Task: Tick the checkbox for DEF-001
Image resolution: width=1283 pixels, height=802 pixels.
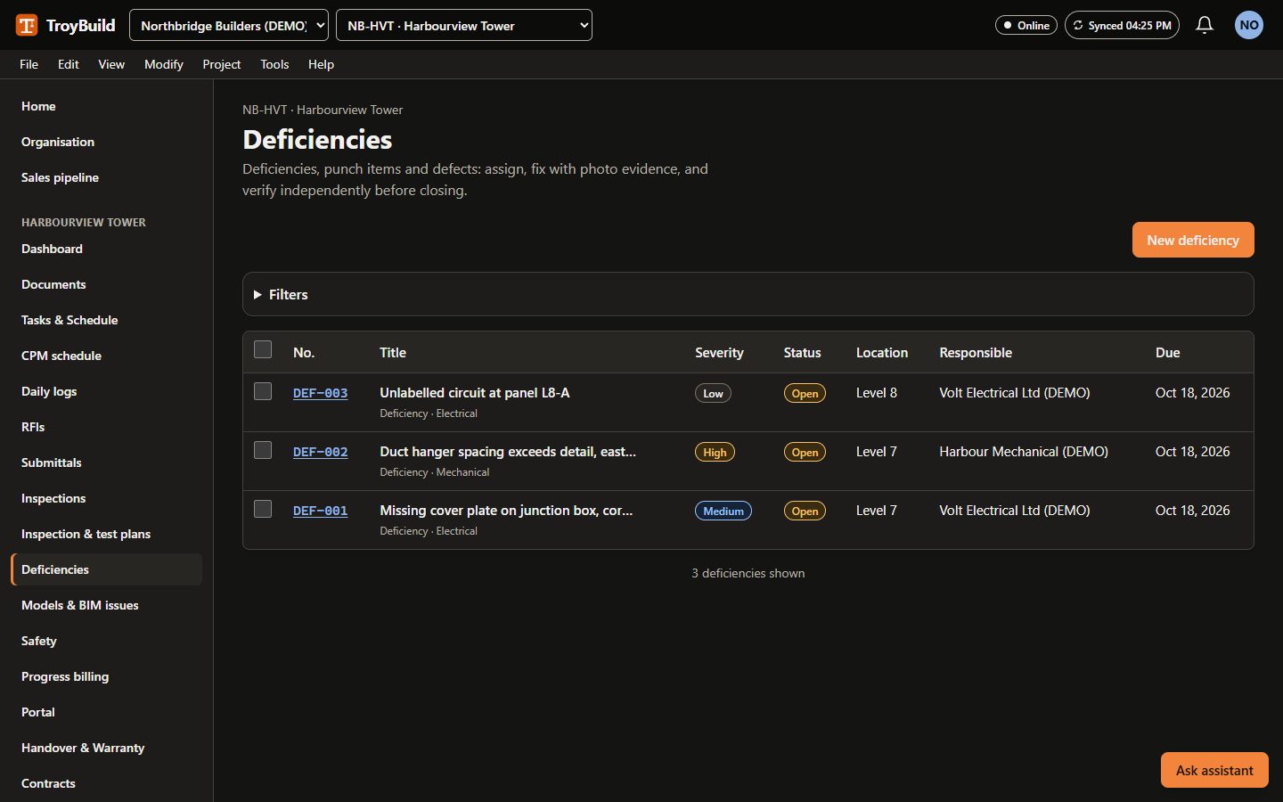Action: click(x=263, y=509)
